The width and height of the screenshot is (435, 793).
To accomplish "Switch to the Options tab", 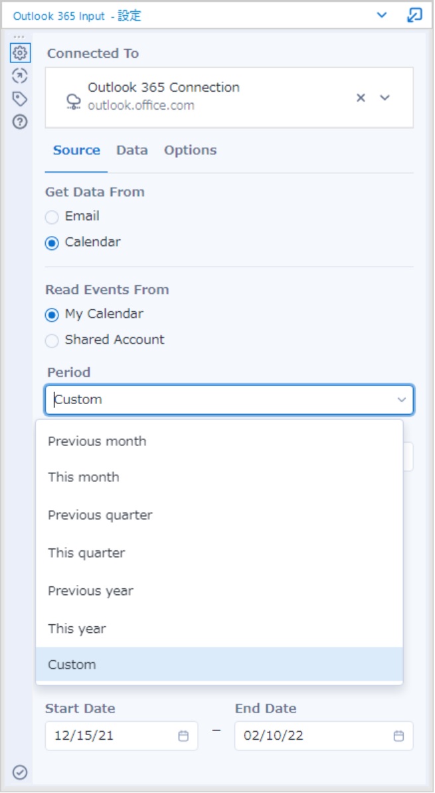I will [190, 150].
